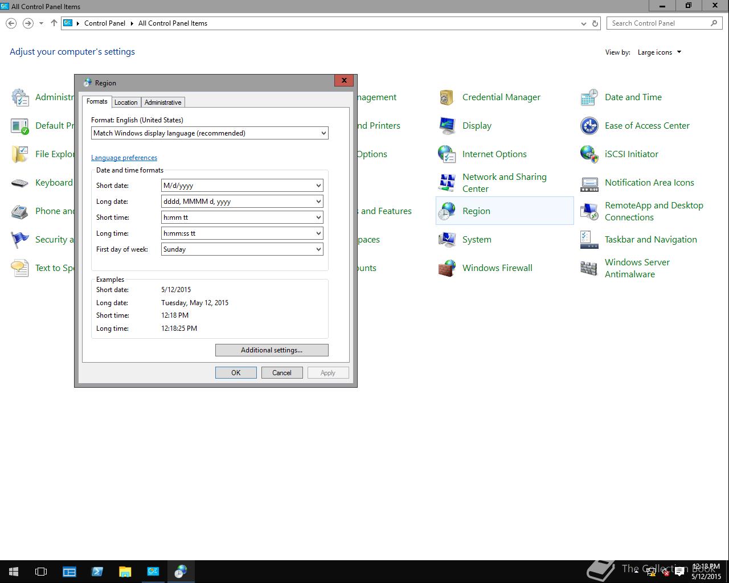729x583 pixels.
Task: Open Server Manager from the taskbar
Action: (x=69, y=572)
